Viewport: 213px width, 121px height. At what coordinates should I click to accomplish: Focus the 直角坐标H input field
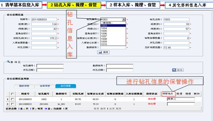tap(176, 34)
